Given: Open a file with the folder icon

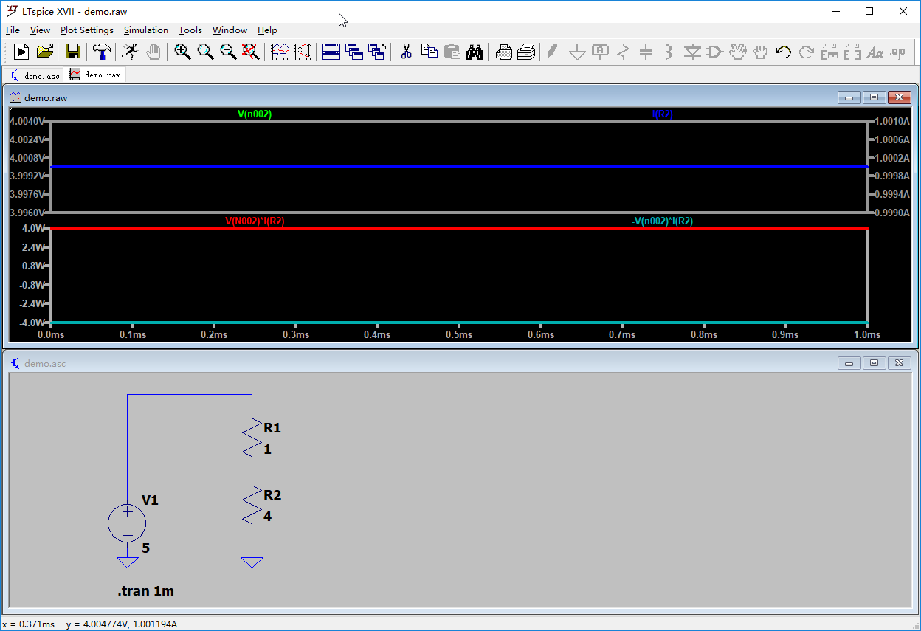Looking at the screenshot, I should point(45,51).
